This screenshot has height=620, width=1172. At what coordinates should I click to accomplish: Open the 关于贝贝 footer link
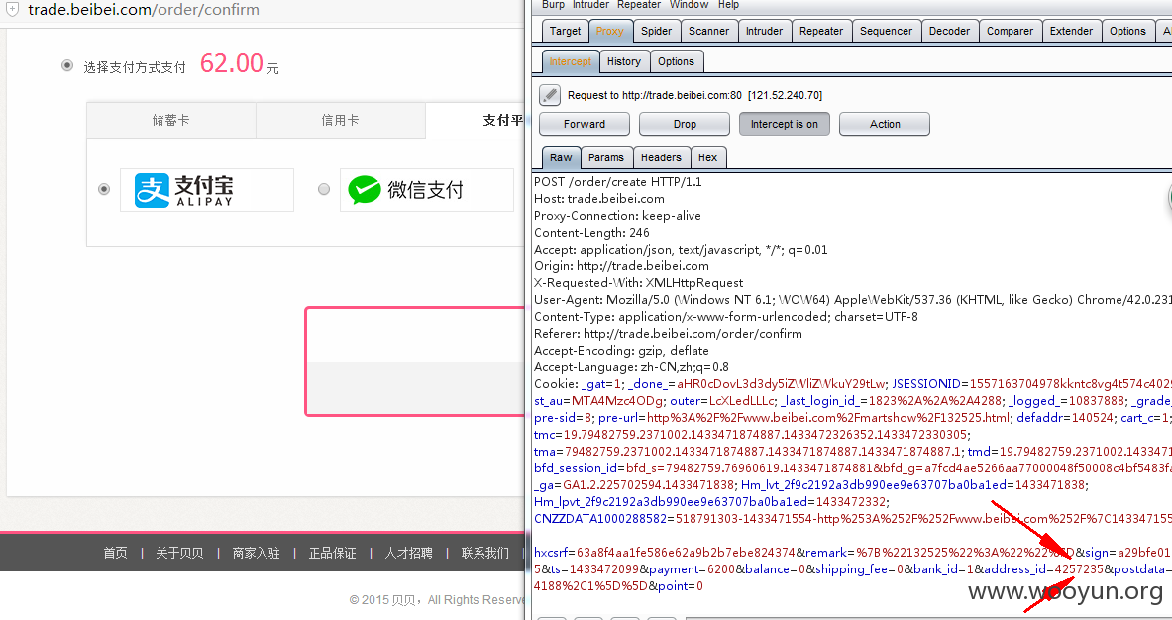pyautogui.click(x=179, y=553)
